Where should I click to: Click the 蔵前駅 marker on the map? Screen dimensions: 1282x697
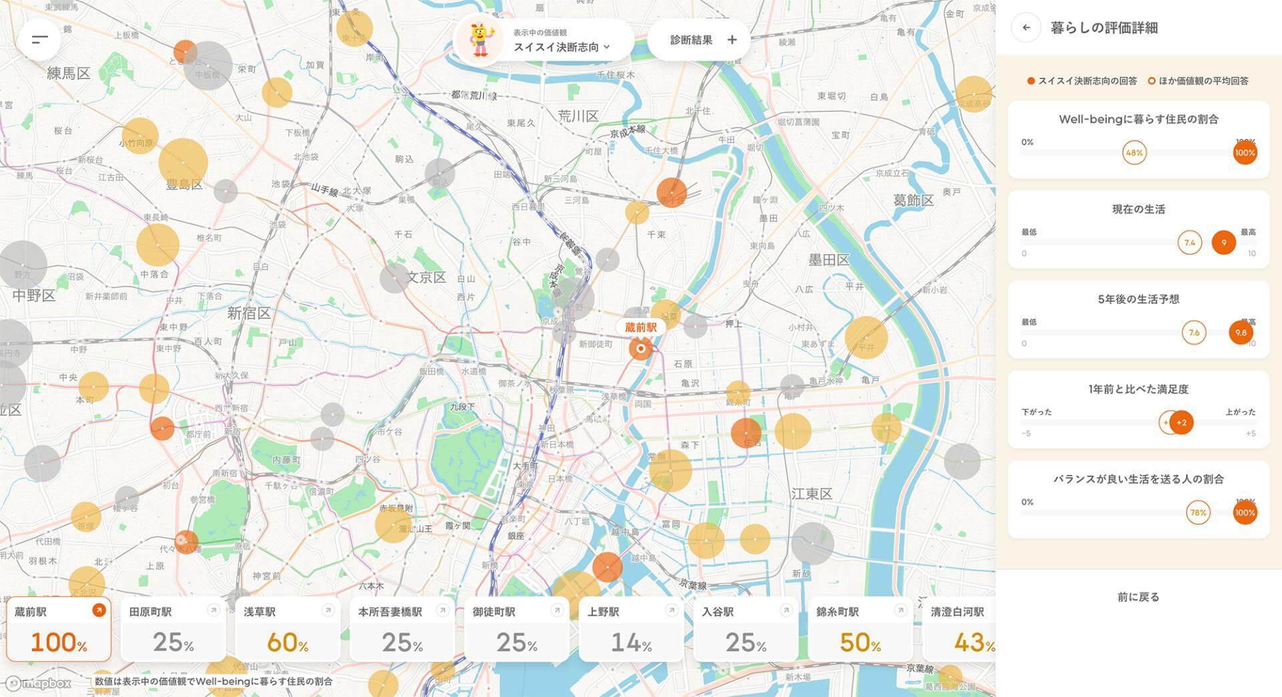pyautogui.click(x=640, y=348)
